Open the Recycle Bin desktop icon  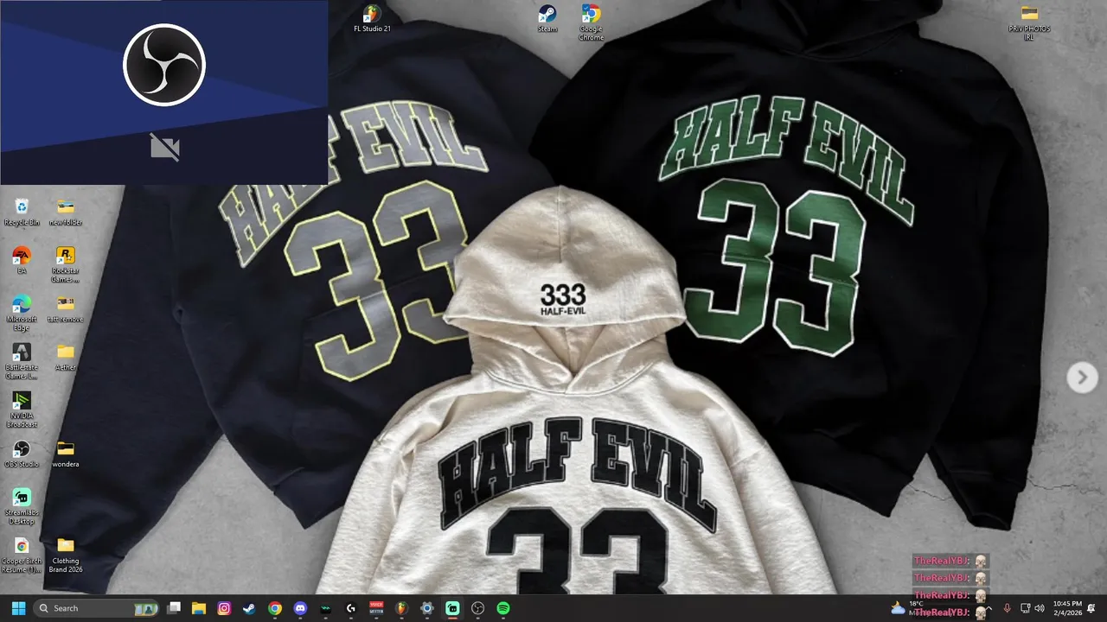tap(22, 212)
